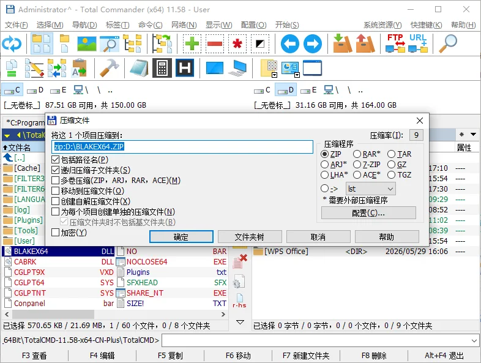
Task: Open the 选择(M) menu
Action: click(50, 25)
